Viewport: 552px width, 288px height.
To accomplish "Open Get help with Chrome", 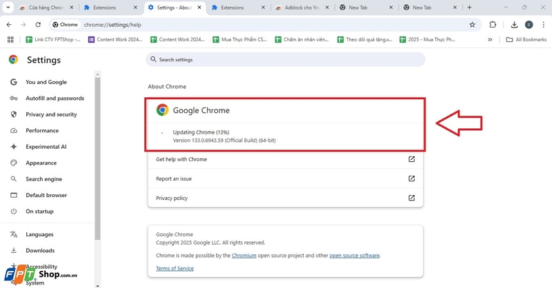I will [285, 159].
